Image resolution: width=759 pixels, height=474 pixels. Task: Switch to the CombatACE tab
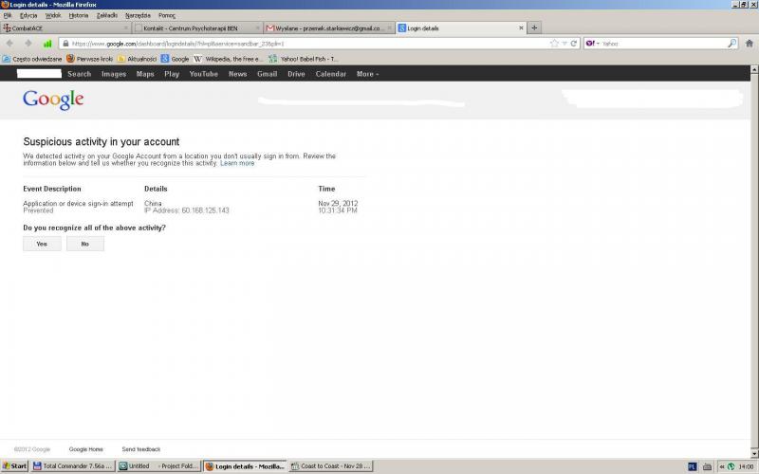(65, 28)
